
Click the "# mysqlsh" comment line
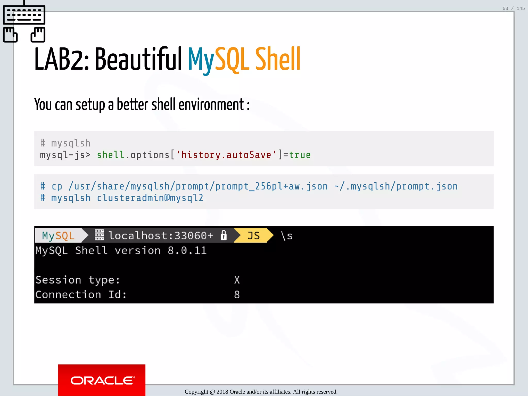click(65, 143)
